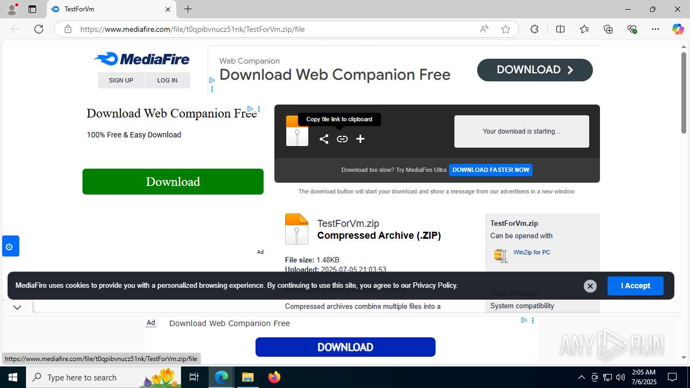
Task: Click the MediaFire logo
Action: pos(142,59)
